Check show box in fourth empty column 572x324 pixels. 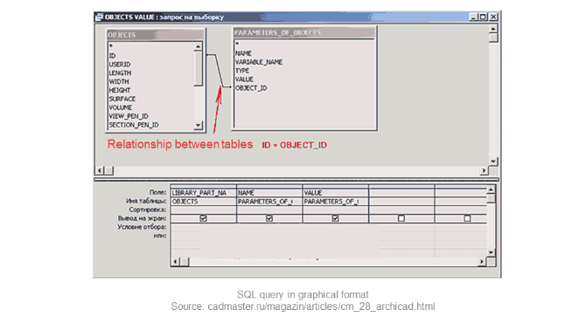pos(401,218)
